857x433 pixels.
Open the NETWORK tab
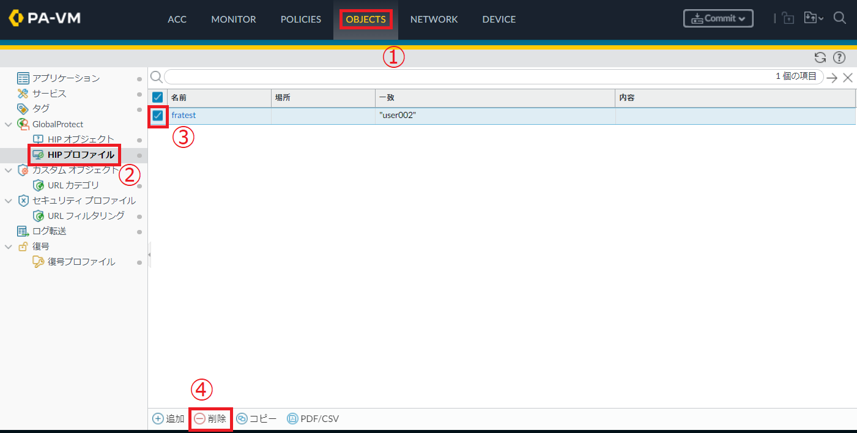pos(434,20)
